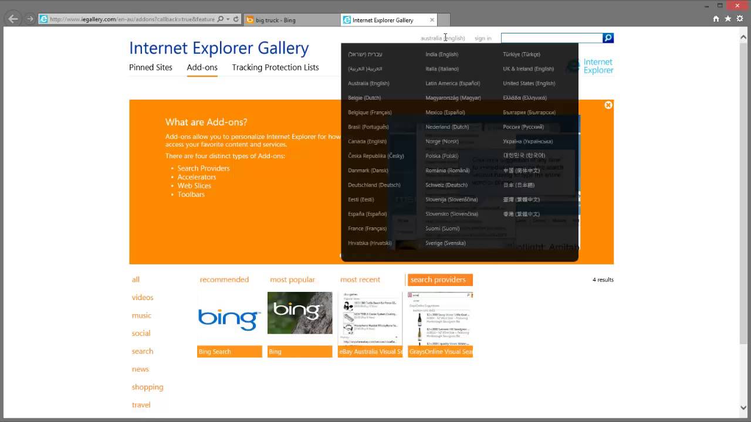Open Favorites with the star icon
Screen dimensions: 751x422
728,19
